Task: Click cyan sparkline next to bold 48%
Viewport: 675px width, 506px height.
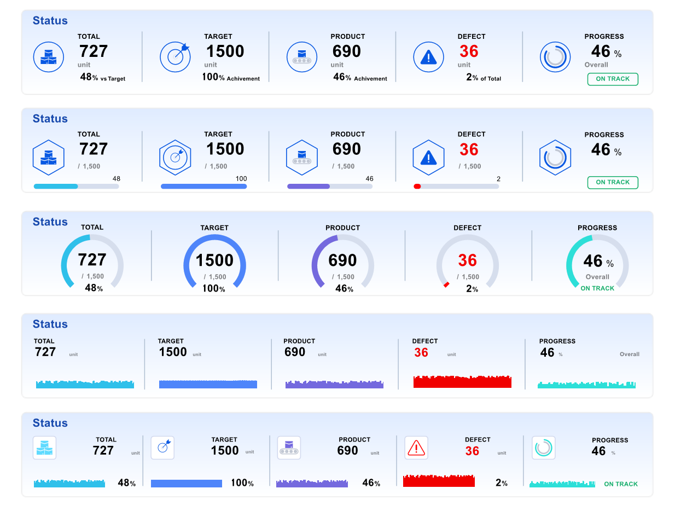Action: pyautogui.click(x=69, y=483)
